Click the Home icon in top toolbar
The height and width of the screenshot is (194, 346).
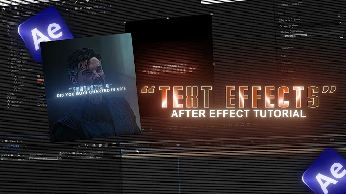pos(4,8)
